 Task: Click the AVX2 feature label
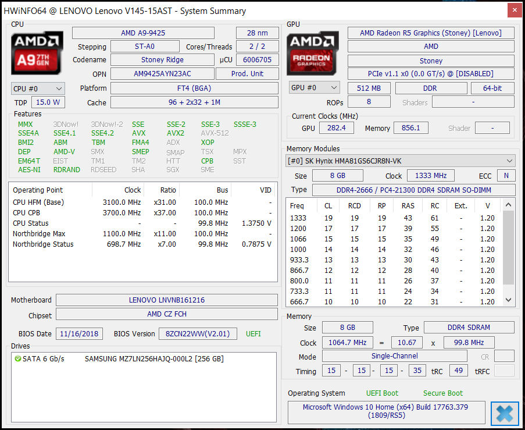pyautogui.click(x=176, y=133)
